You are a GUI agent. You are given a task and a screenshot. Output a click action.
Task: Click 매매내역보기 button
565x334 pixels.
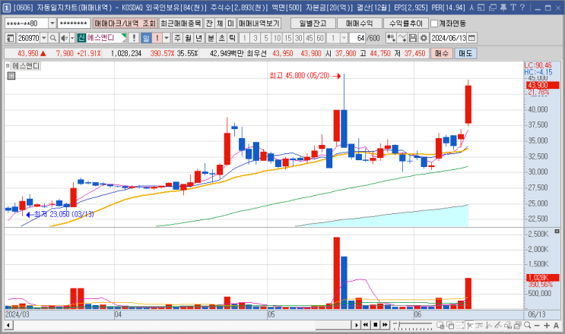coord(259,24)
